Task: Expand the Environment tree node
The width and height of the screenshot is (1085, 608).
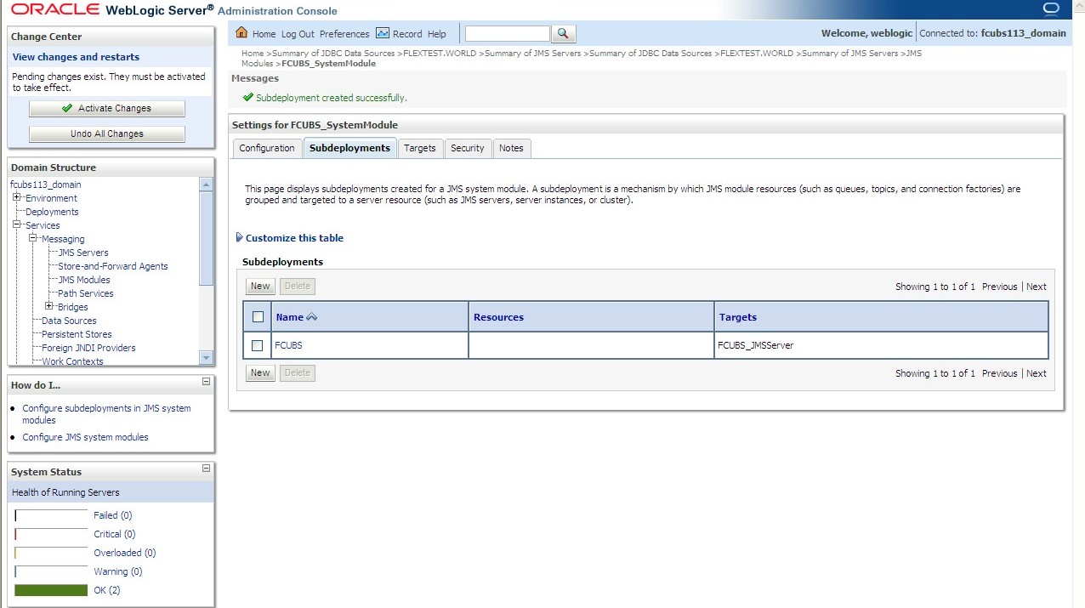Action: [x=16, y=198]
